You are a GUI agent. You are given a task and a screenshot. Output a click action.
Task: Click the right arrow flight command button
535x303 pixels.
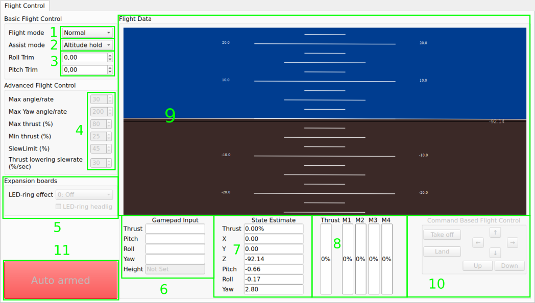tap(513, 243)
